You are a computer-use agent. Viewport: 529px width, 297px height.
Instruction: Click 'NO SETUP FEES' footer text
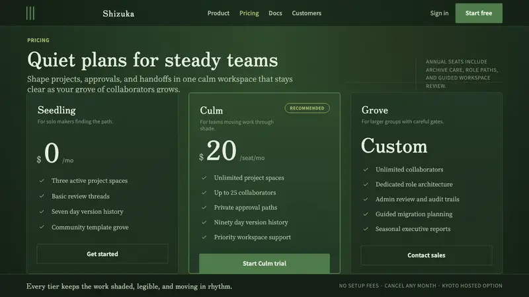click(358, 286)
